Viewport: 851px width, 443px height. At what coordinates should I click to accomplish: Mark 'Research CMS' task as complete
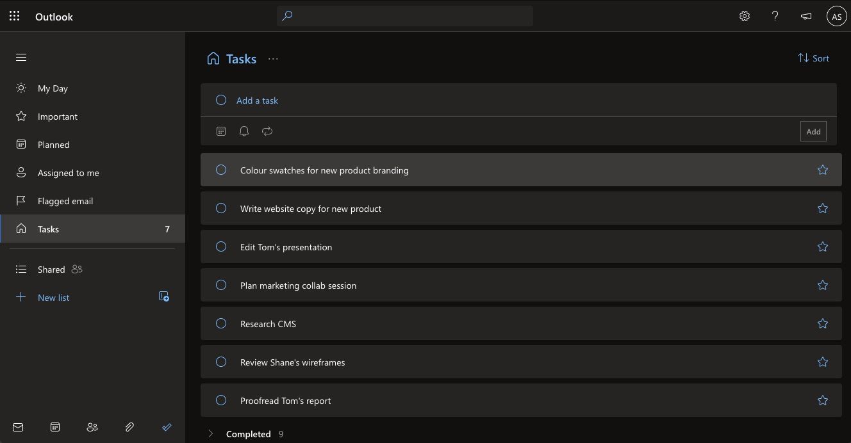point(221,323)
